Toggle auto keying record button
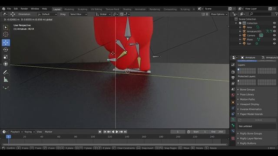This screenshot has height=156, width=278. pos(100,132)
